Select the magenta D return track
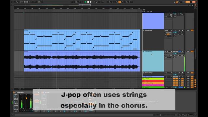Viewport: 208px width, 117px height. click(153, 85)
